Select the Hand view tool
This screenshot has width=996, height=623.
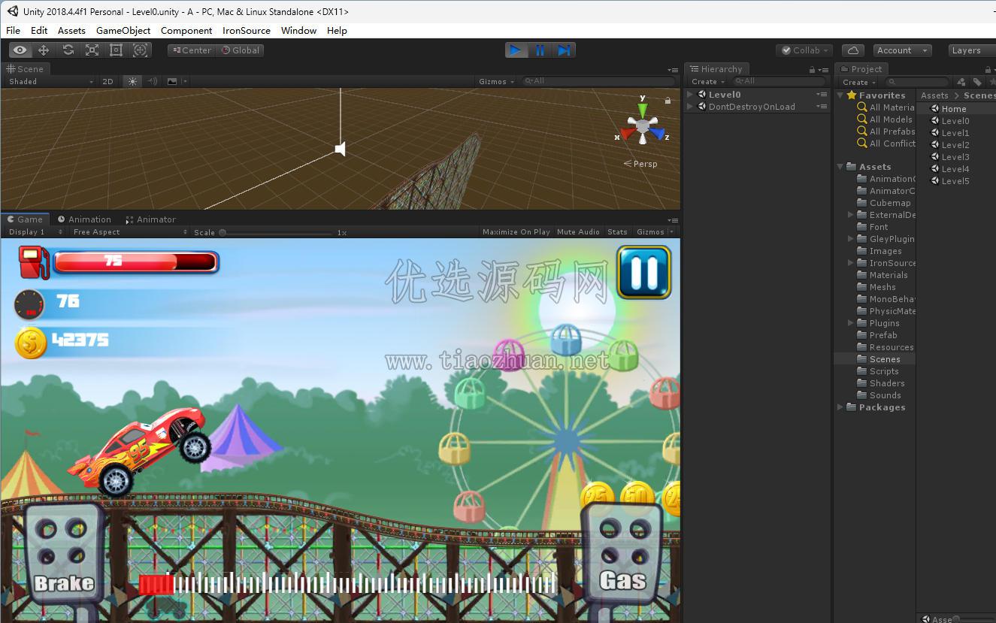pyautogui.click(x=20, y=50)
